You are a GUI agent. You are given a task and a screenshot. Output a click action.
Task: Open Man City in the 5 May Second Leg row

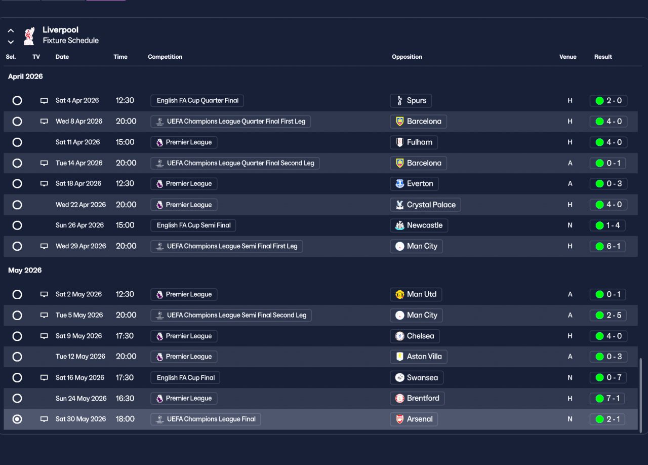tap(417, 315)
